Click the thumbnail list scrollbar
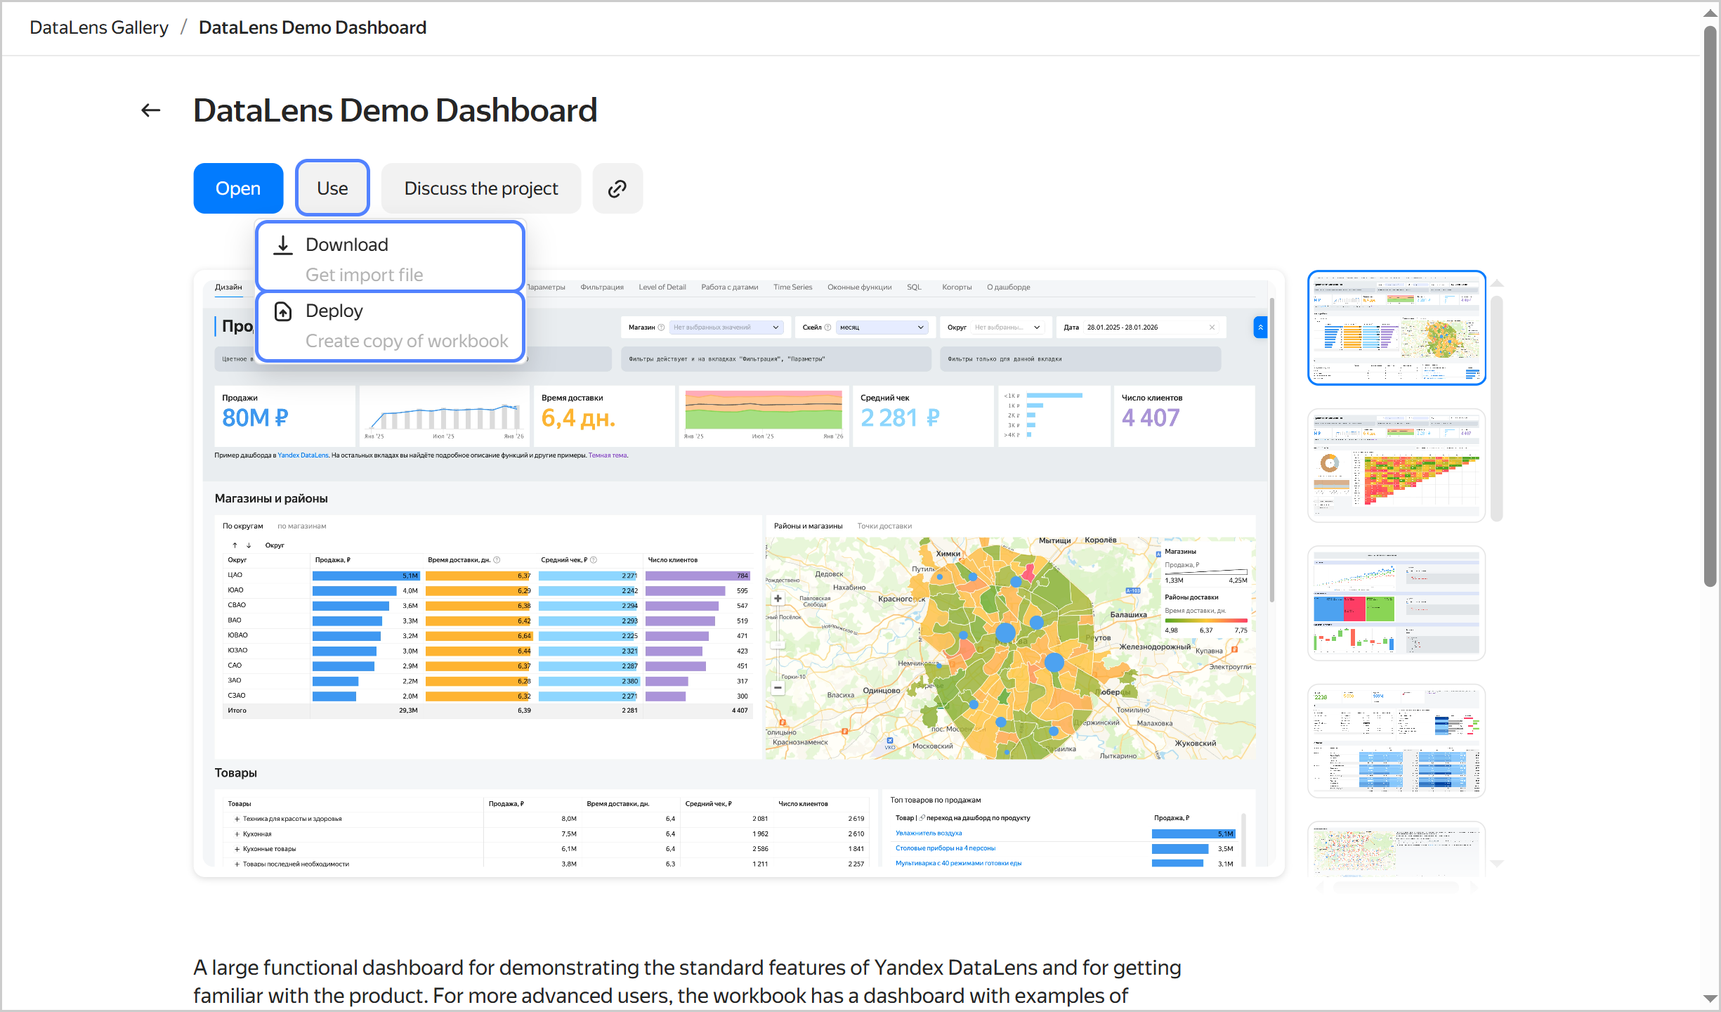This screenshot has height=1012, width=1721. 1497,408
